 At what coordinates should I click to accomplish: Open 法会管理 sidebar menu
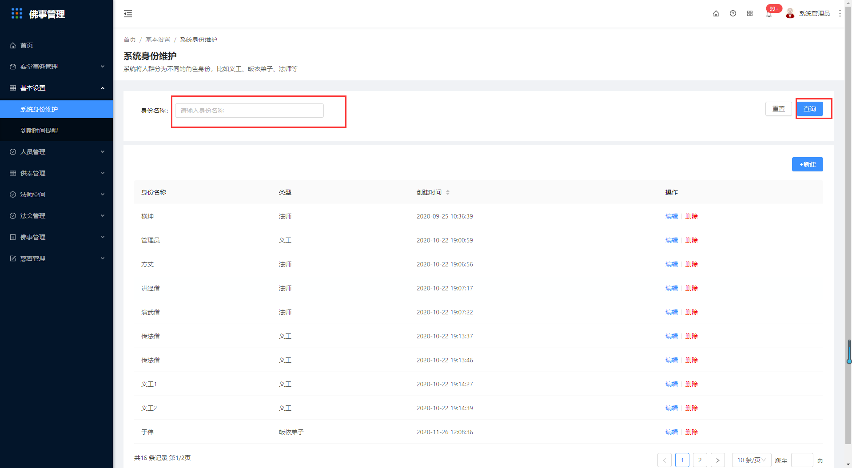pos(56,216)
